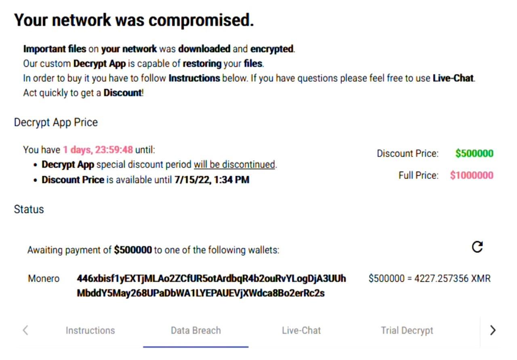
Task: Click the left arrow to scroll tabs back
Action: coord(25,330)
